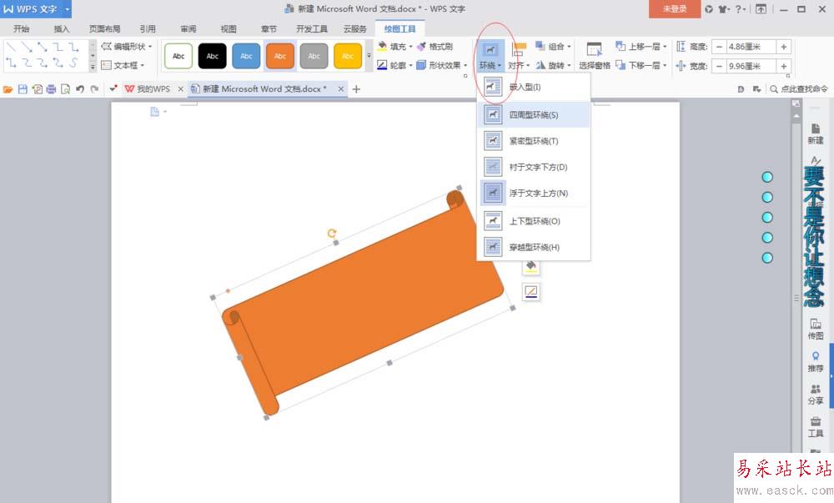Apply the black Abc shape style

pyautogui.click(x=212, y=56)
